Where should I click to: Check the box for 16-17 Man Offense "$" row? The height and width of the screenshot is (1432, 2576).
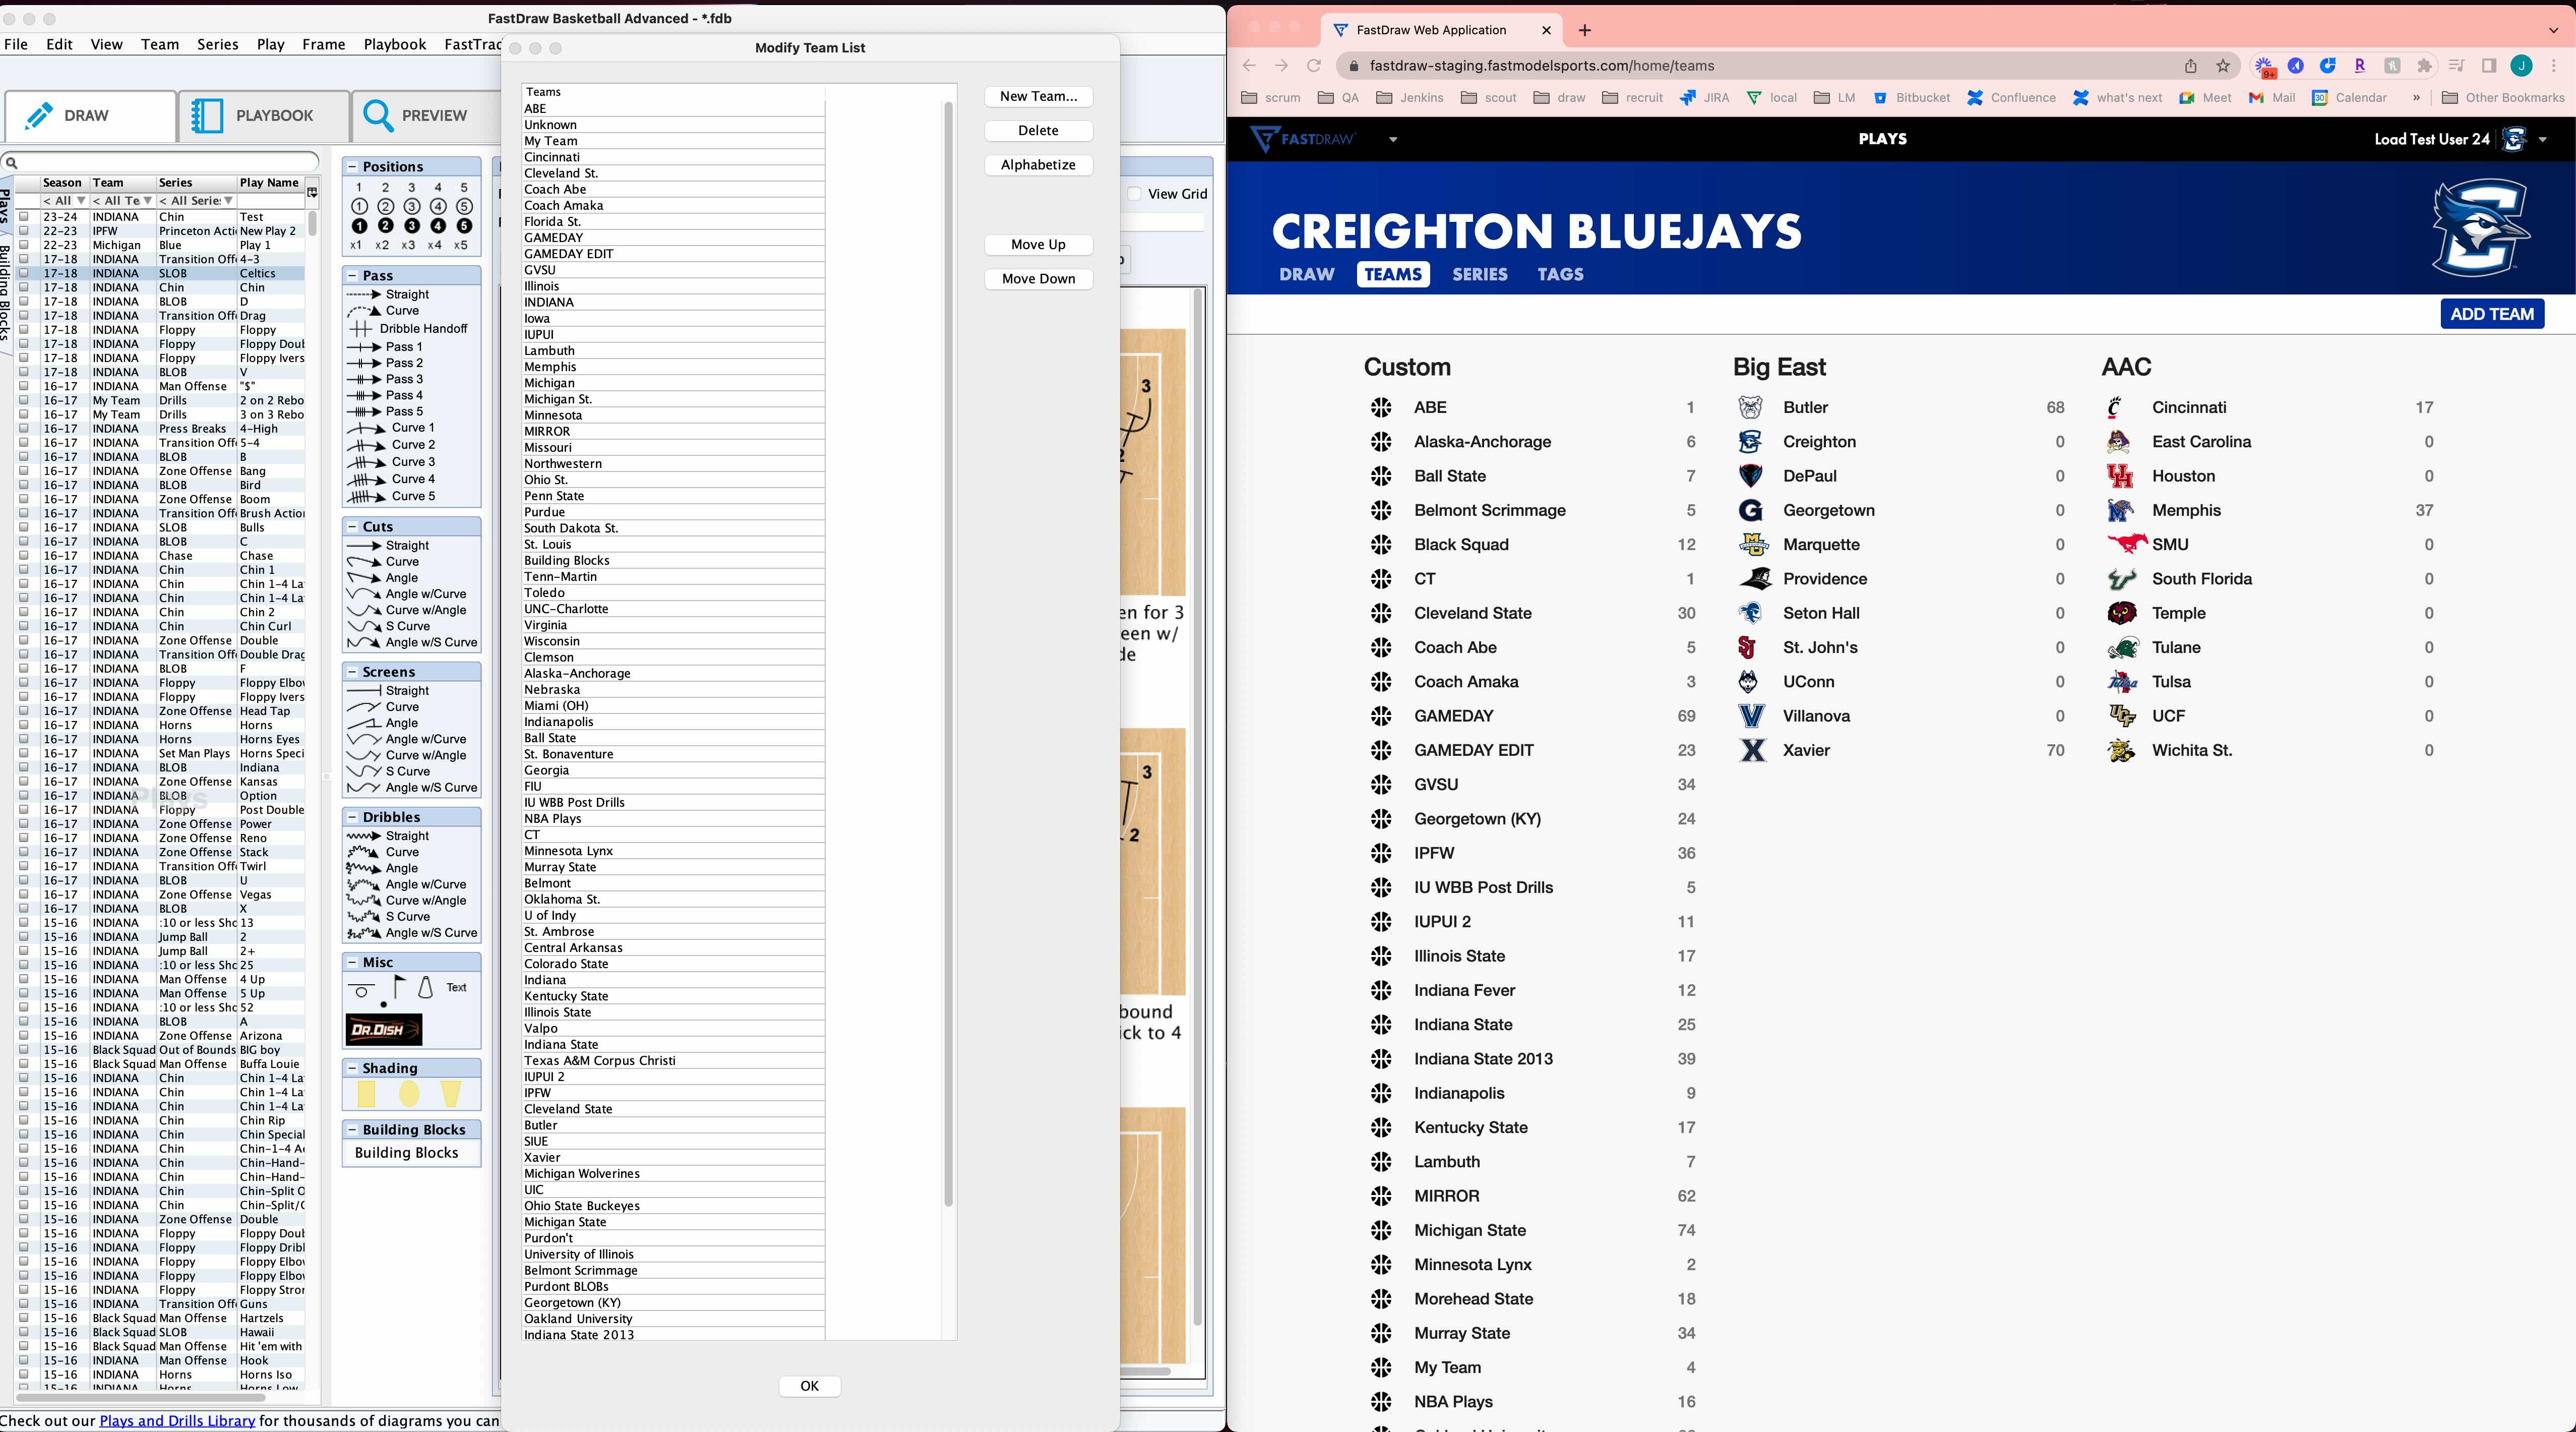coord(24,386)
